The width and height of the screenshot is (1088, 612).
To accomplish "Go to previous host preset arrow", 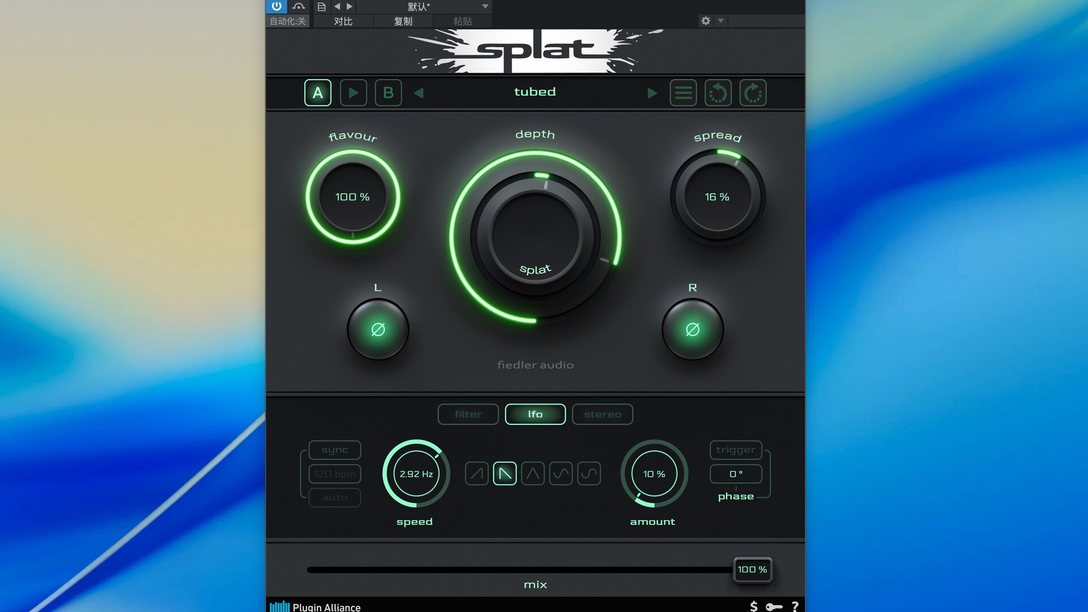I will 337,6.
